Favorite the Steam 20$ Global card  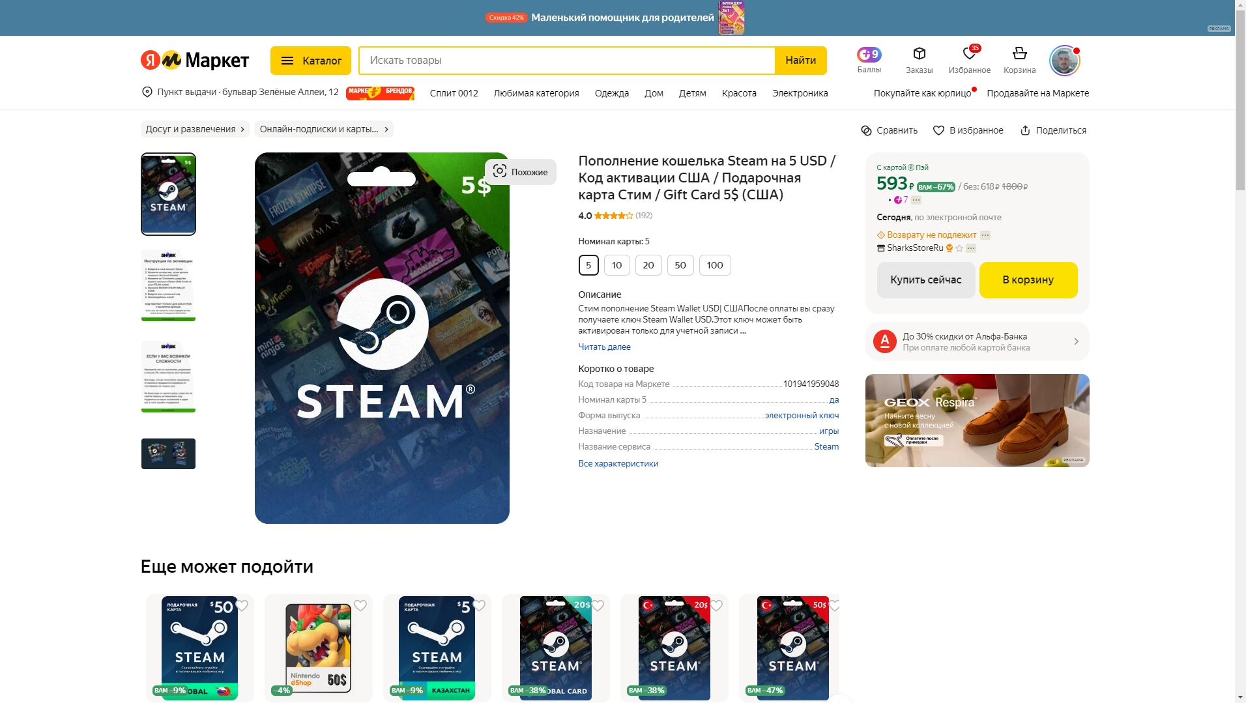[598, 605]
